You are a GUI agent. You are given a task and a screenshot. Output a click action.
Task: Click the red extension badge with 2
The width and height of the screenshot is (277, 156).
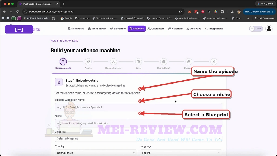point(196,12)
